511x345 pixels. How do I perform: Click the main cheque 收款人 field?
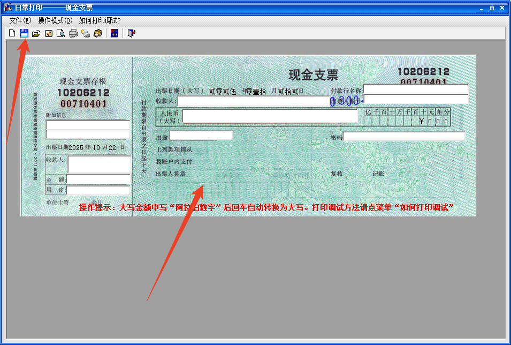(254, 101)
